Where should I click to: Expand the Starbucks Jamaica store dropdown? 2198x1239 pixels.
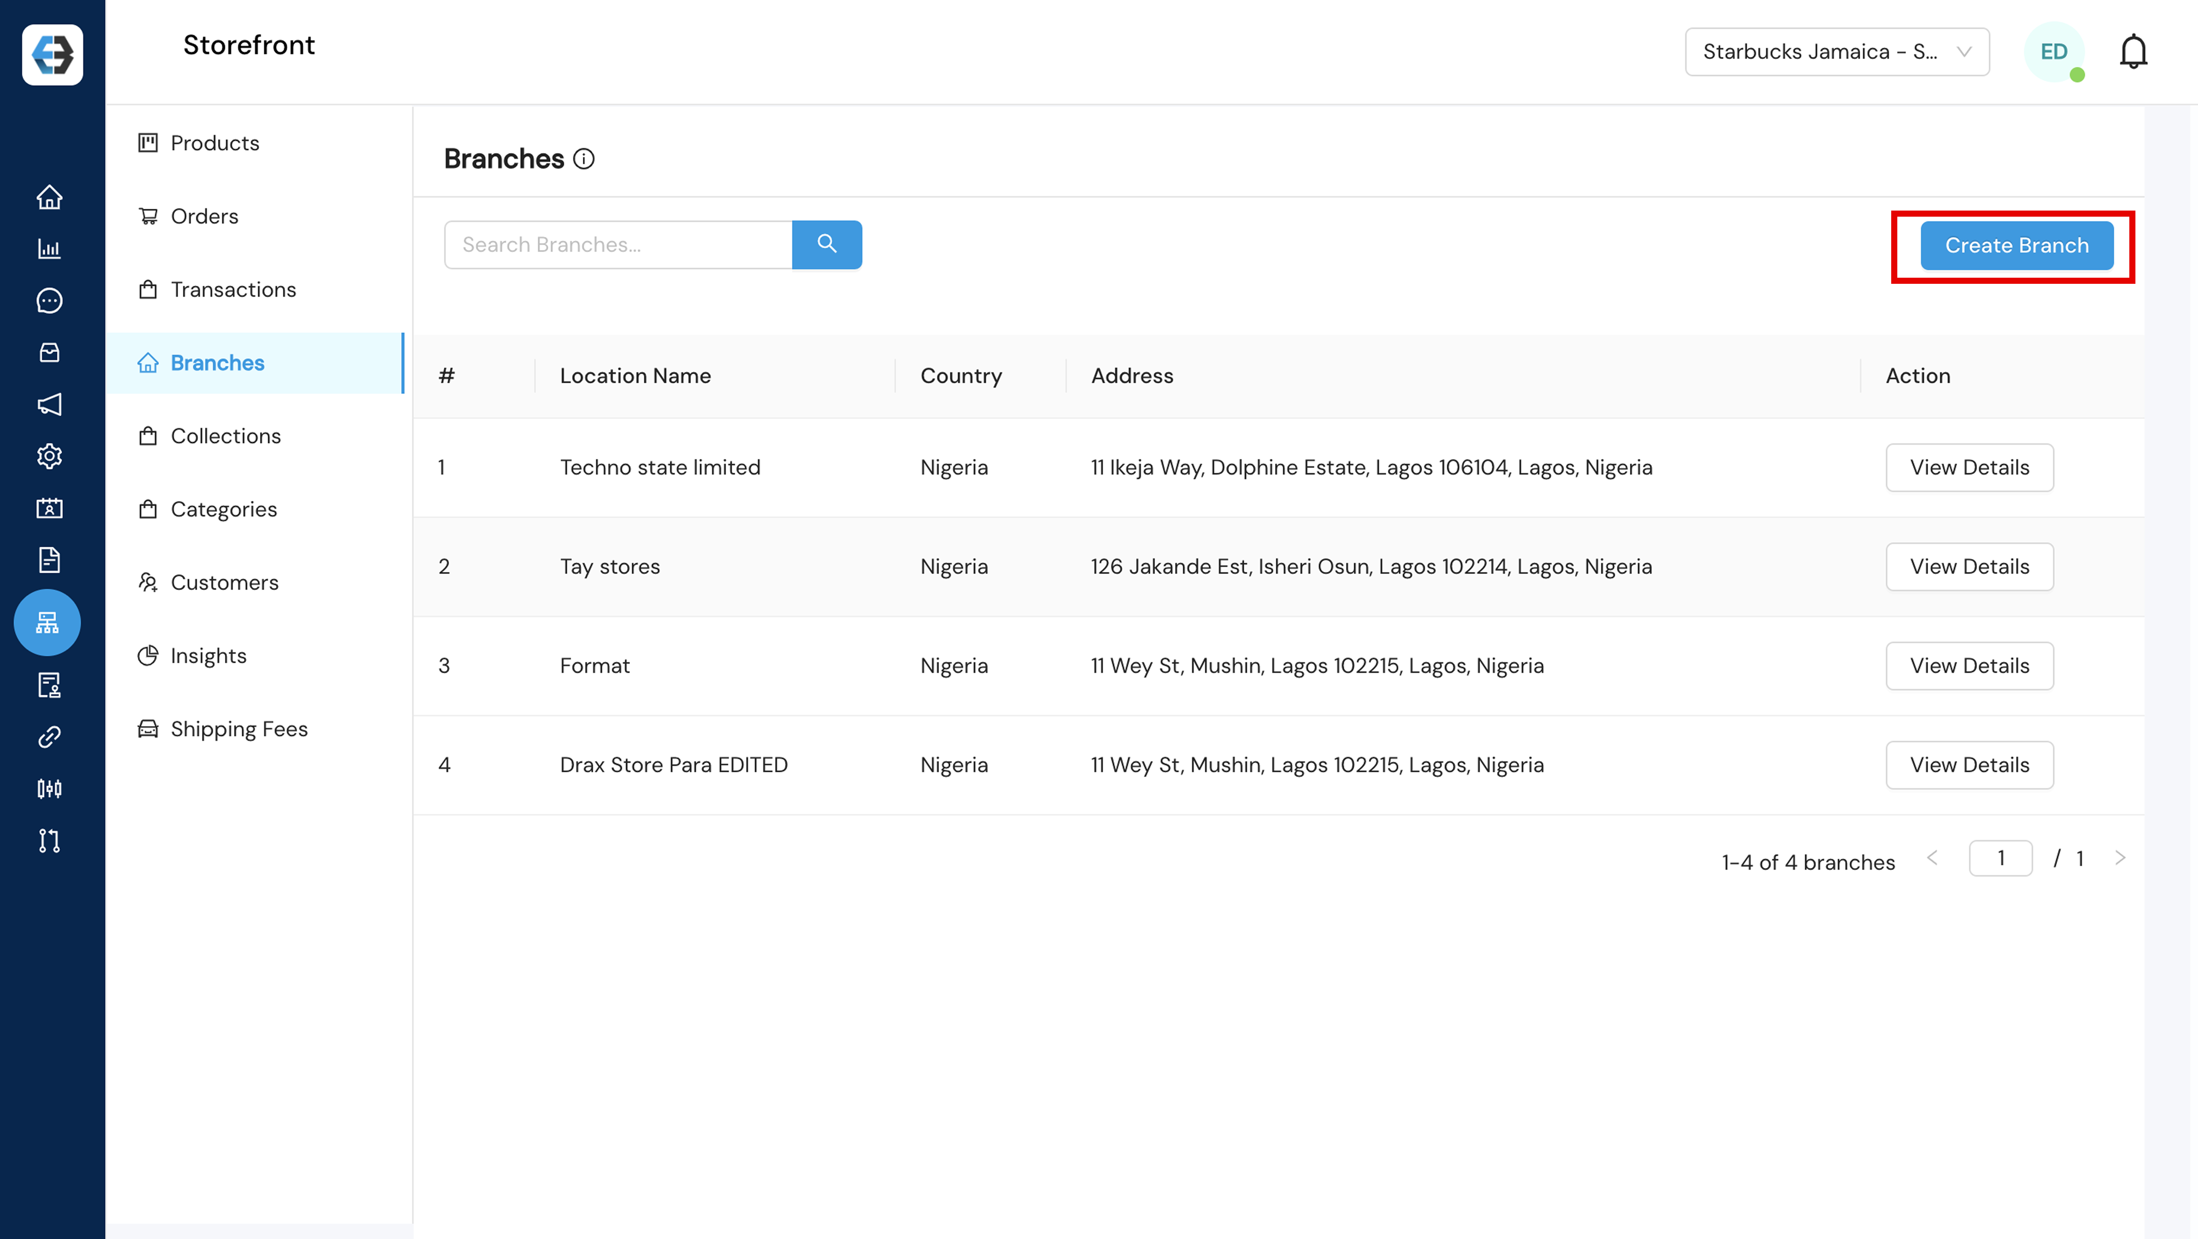tap(1836, 52)
